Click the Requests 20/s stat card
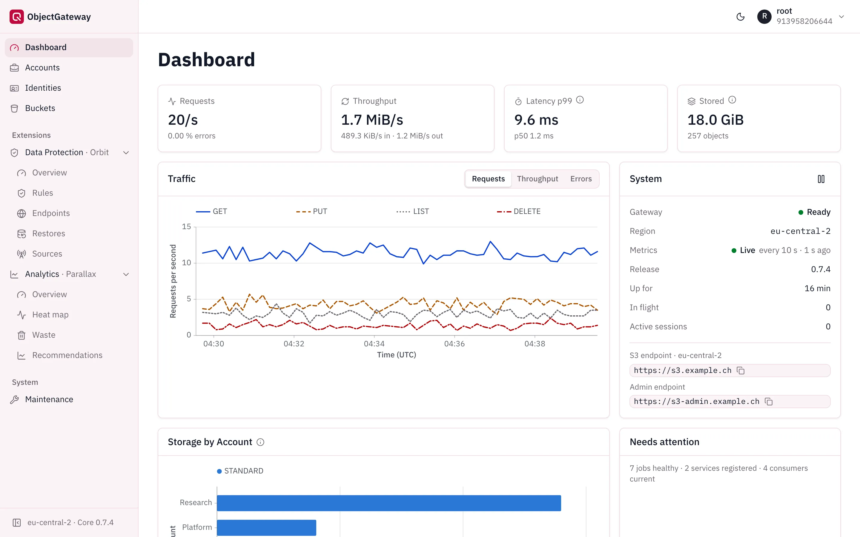The width and height of the screenshot is (860, 537). [239, 118]
